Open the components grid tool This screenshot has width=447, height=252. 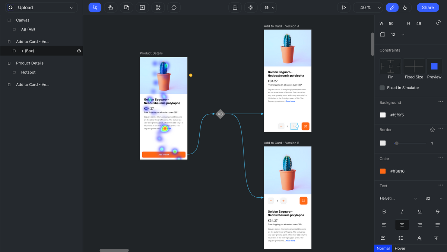click(x=158, y=7)
